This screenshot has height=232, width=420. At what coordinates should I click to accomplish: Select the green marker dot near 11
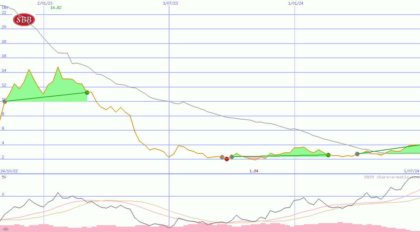[x=87, y=92]
